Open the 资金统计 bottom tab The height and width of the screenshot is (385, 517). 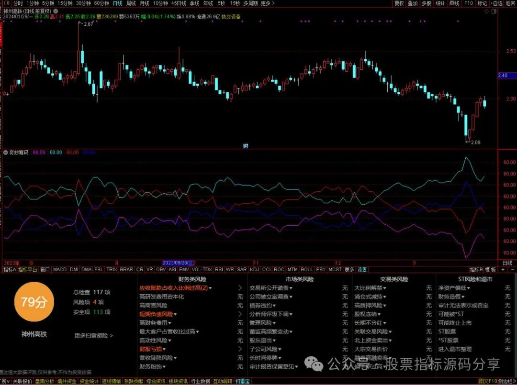(x=89, y=381)
